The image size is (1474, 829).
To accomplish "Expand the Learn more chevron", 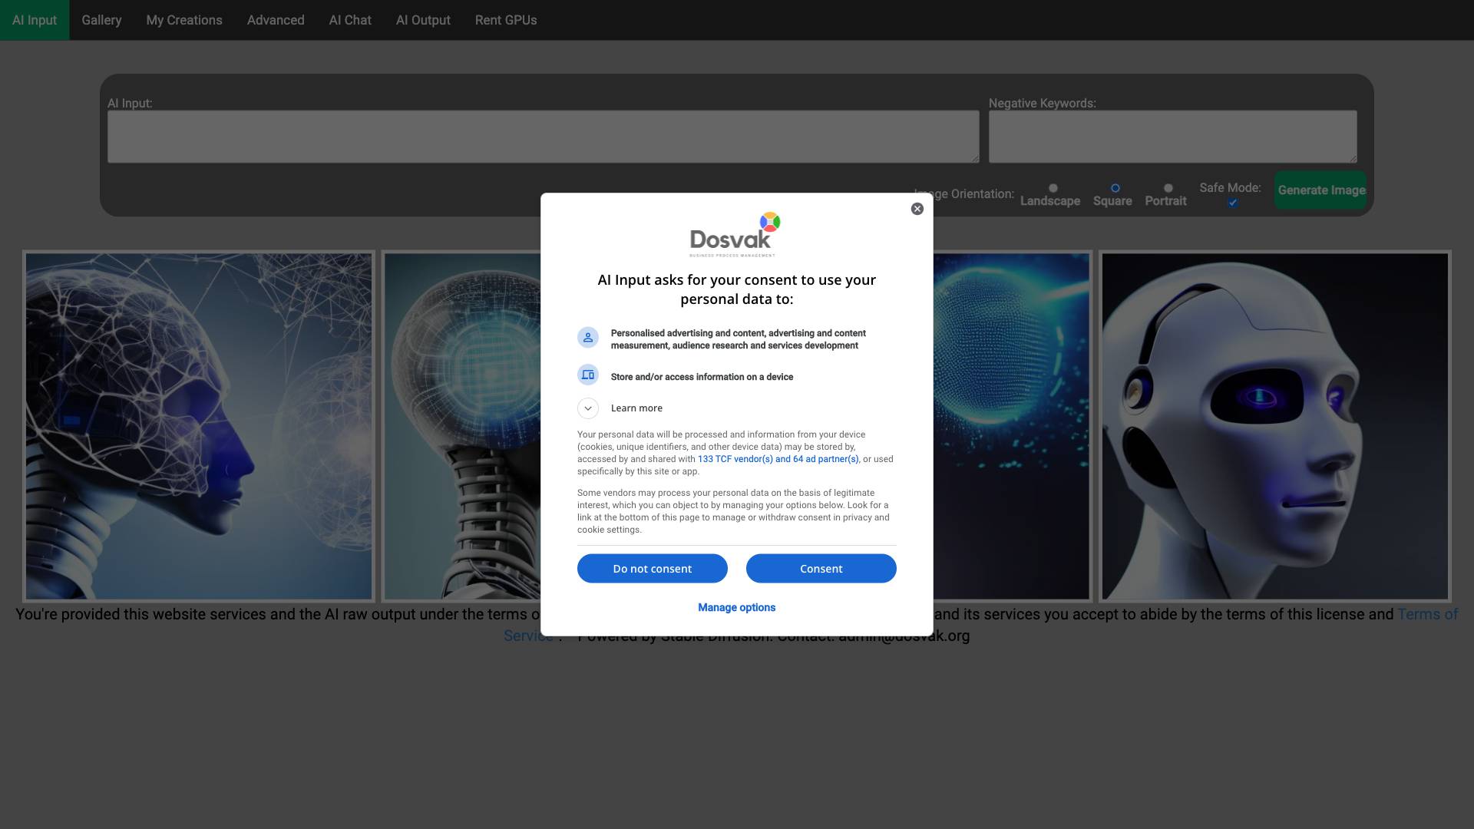I will pyautogui.click(x=588, y=408).
